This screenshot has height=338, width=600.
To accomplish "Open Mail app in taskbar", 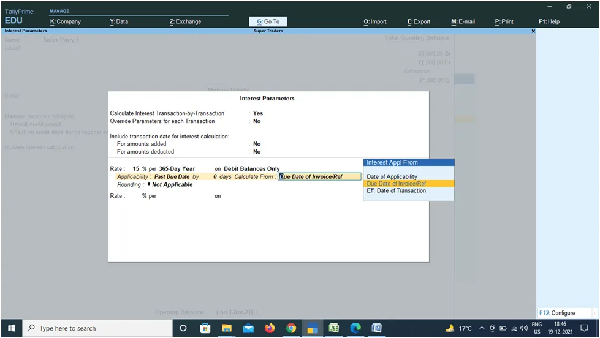I will point(248,328).
